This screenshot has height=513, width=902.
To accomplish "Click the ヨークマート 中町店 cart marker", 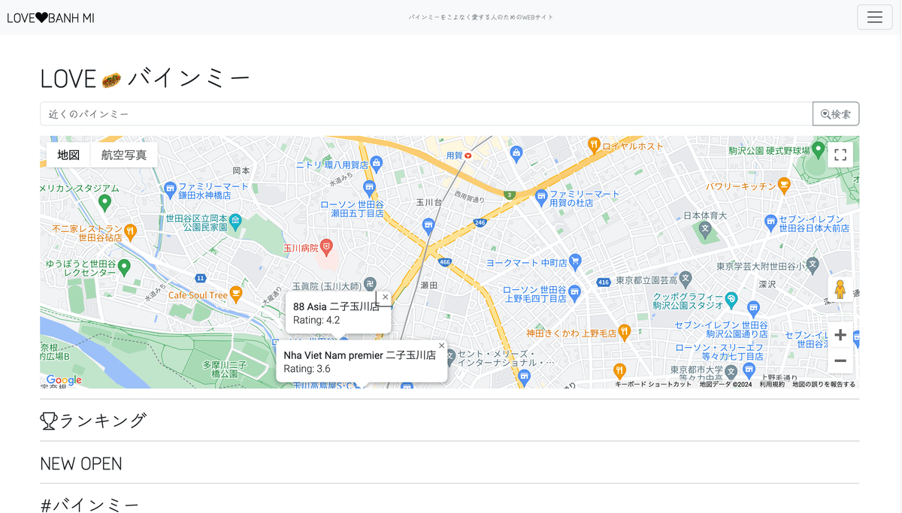I will pos(575,261).
